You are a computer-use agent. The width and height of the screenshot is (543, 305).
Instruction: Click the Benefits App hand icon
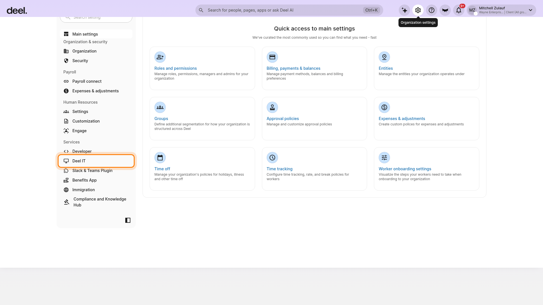pyautogui.click(x=66, y=180)
